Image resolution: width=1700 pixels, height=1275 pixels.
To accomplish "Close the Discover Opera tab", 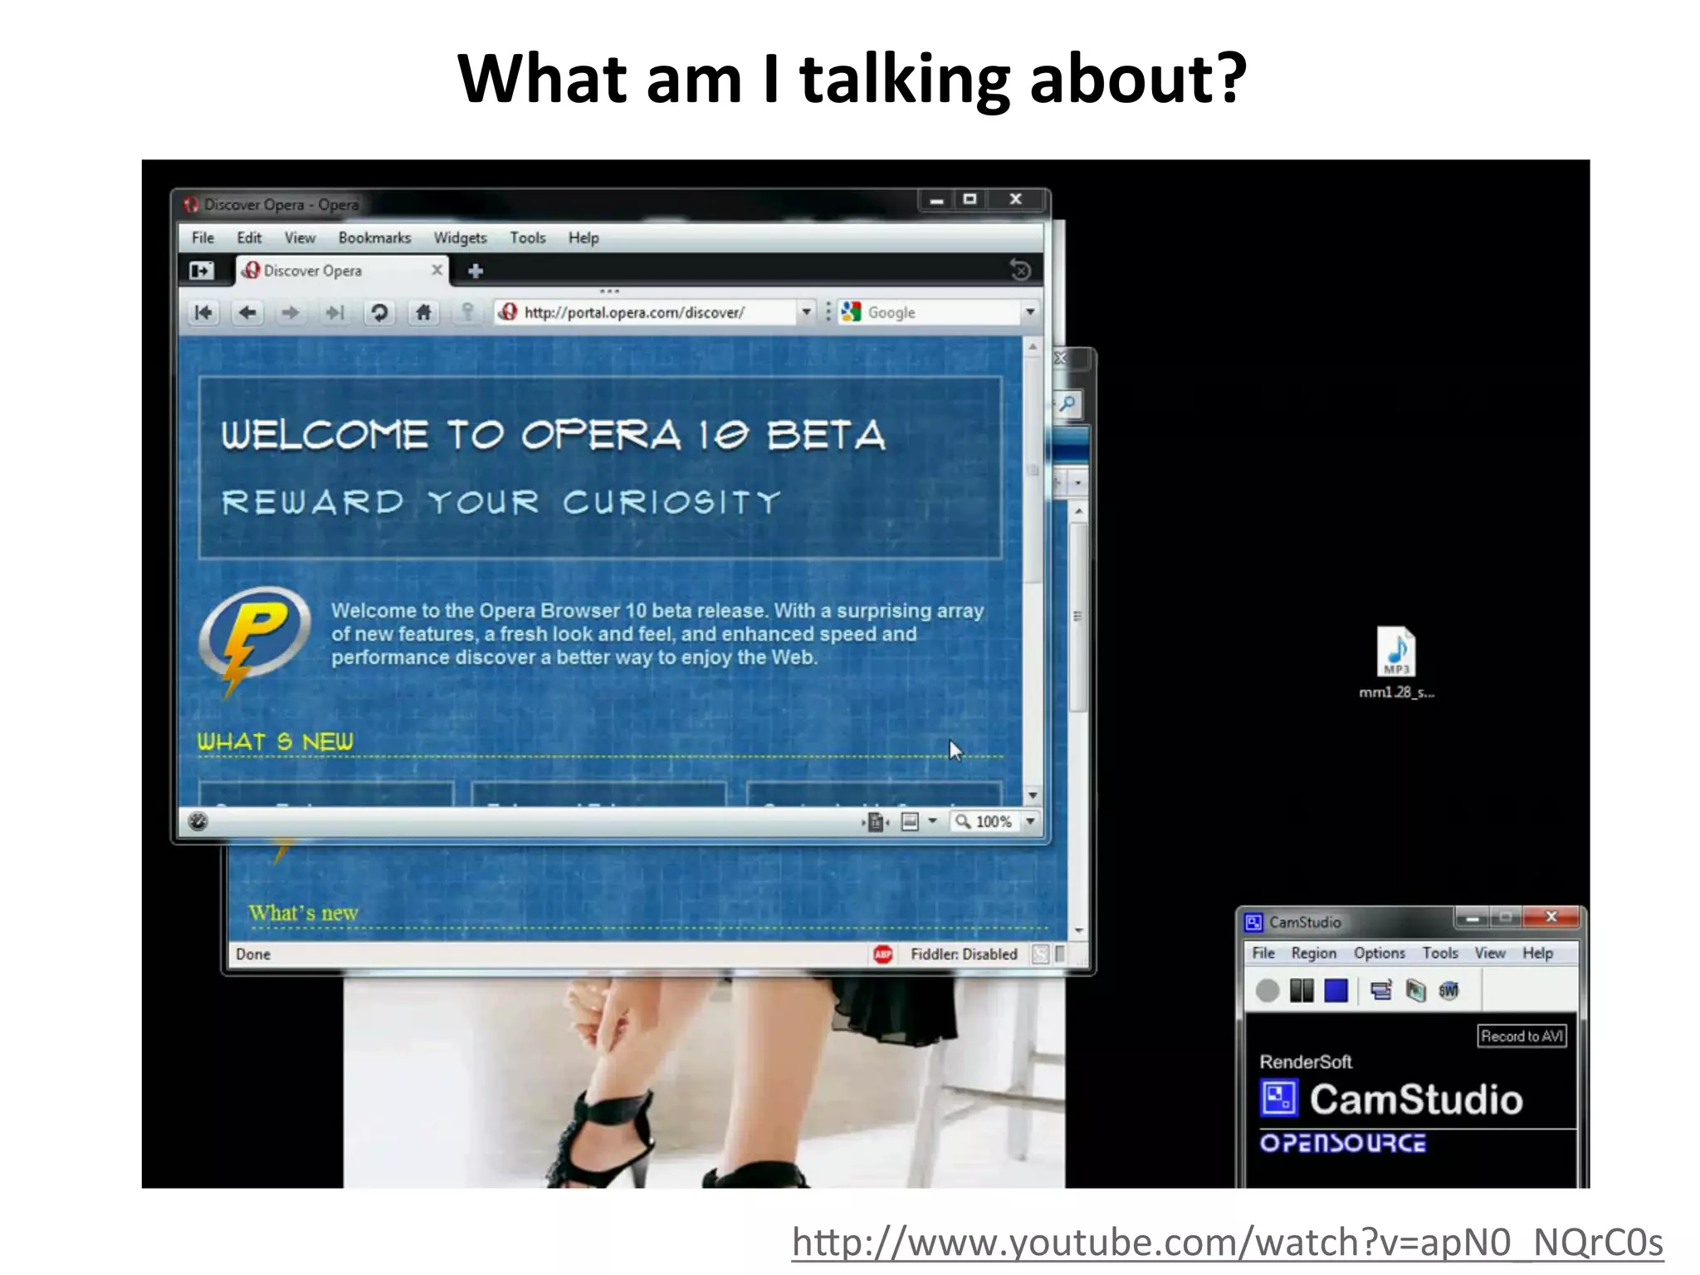I will (x=437, y=270).
